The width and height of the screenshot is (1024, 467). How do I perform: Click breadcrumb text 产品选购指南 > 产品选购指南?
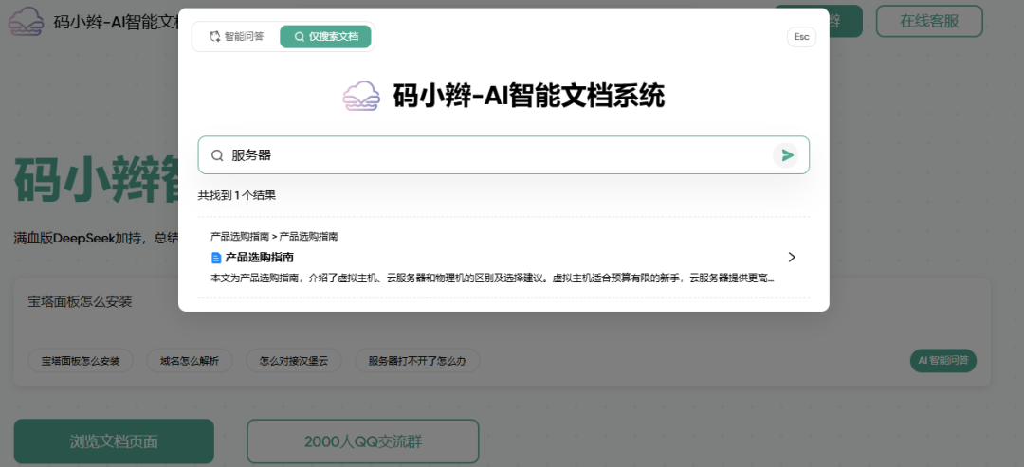pos(274,237)
